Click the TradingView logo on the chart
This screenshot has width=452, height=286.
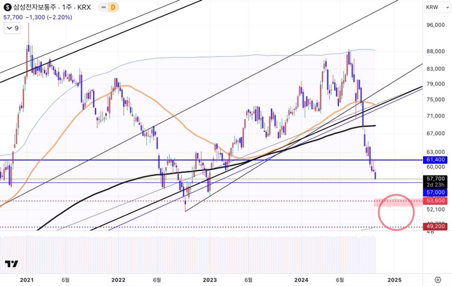(x=11, y=264)
